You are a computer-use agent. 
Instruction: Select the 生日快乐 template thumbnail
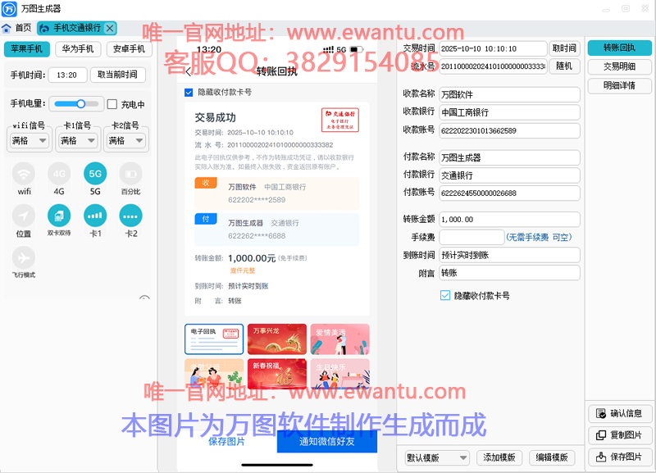click(340, 374)
